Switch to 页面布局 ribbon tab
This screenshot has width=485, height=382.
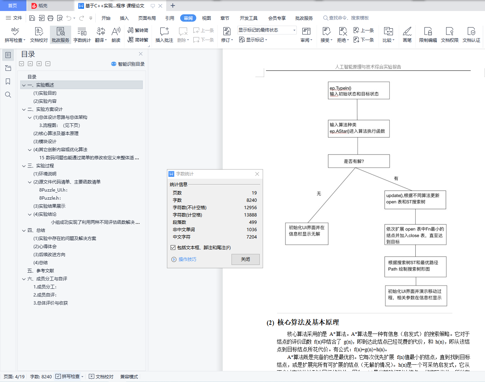coord(147,18)
